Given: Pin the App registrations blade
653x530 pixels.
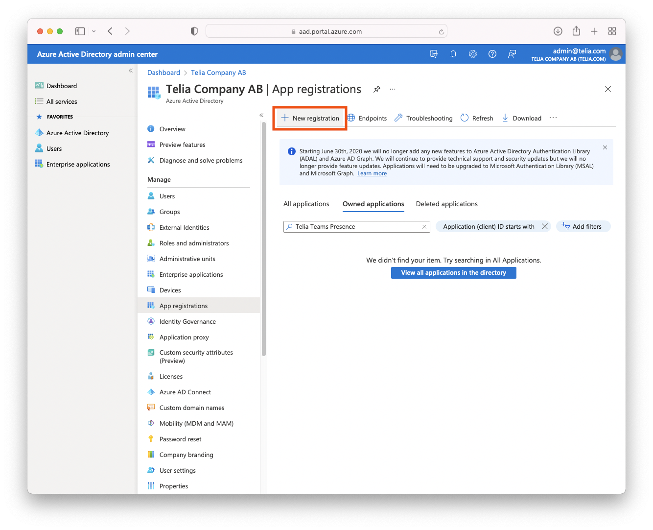Looking at the screenshot, I should 376,89.
